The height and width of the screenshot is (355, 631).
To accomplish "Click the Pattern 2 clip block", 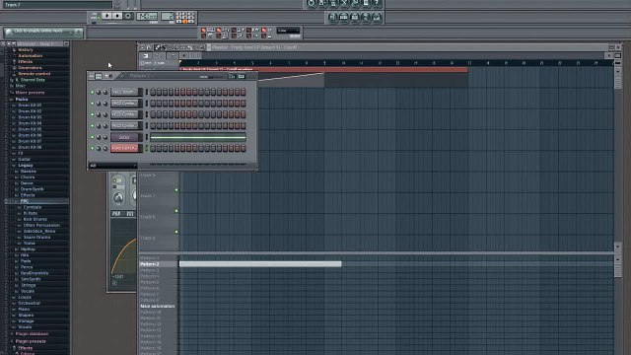I will coord(260,264).
